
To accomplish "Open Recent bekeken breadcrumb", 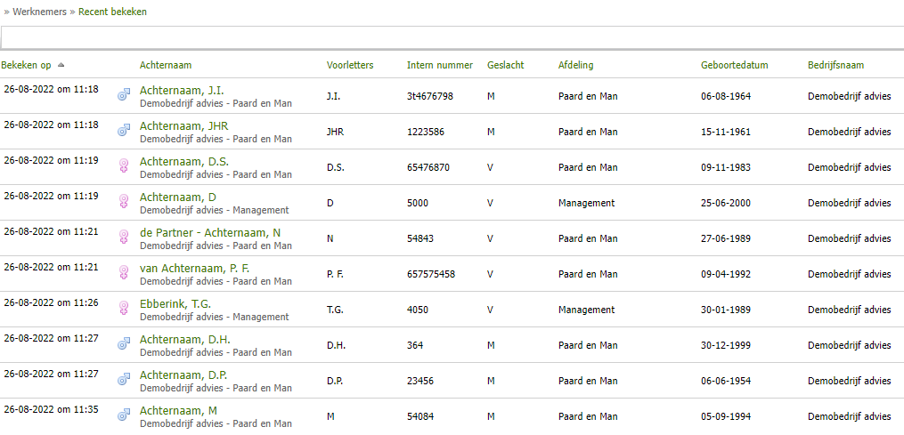I will (112, 12).
